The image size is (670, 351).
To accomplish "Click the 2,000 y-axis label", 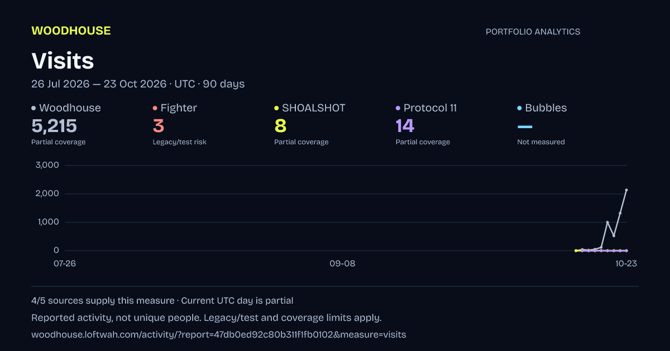I will [x=47, y=193].
